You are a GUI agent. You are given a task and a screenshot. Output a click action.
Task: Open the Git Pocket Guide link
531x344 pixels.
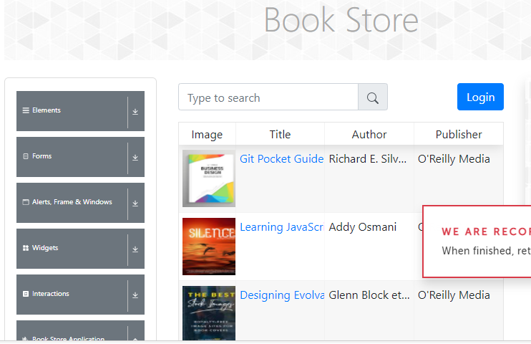click(x=281, y=159)
